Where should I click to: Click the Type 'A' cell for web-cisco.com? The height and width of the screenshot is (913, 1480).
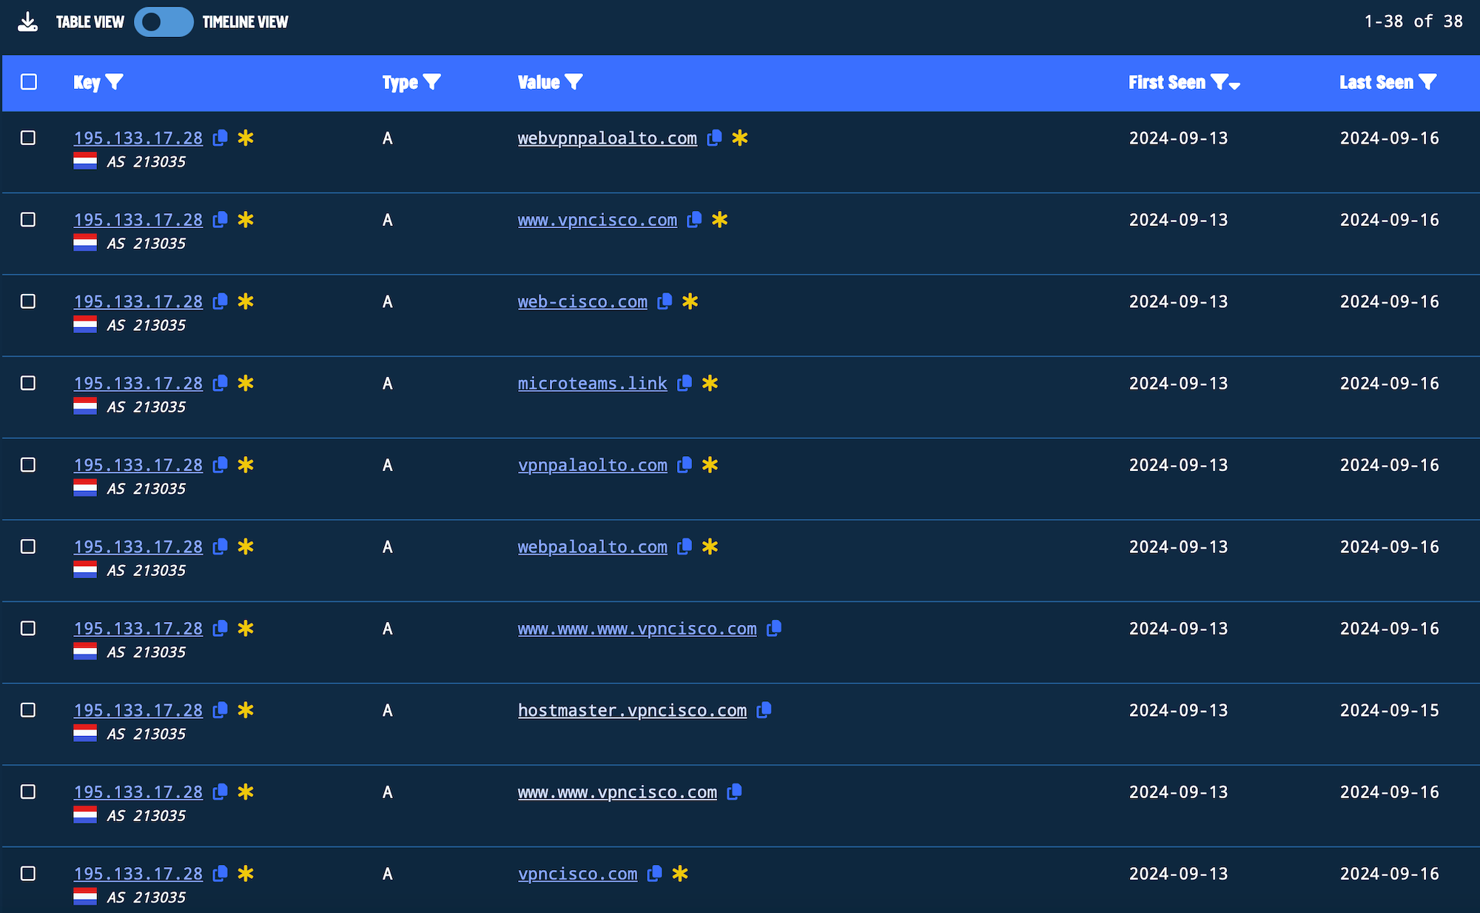coord(388,301)
